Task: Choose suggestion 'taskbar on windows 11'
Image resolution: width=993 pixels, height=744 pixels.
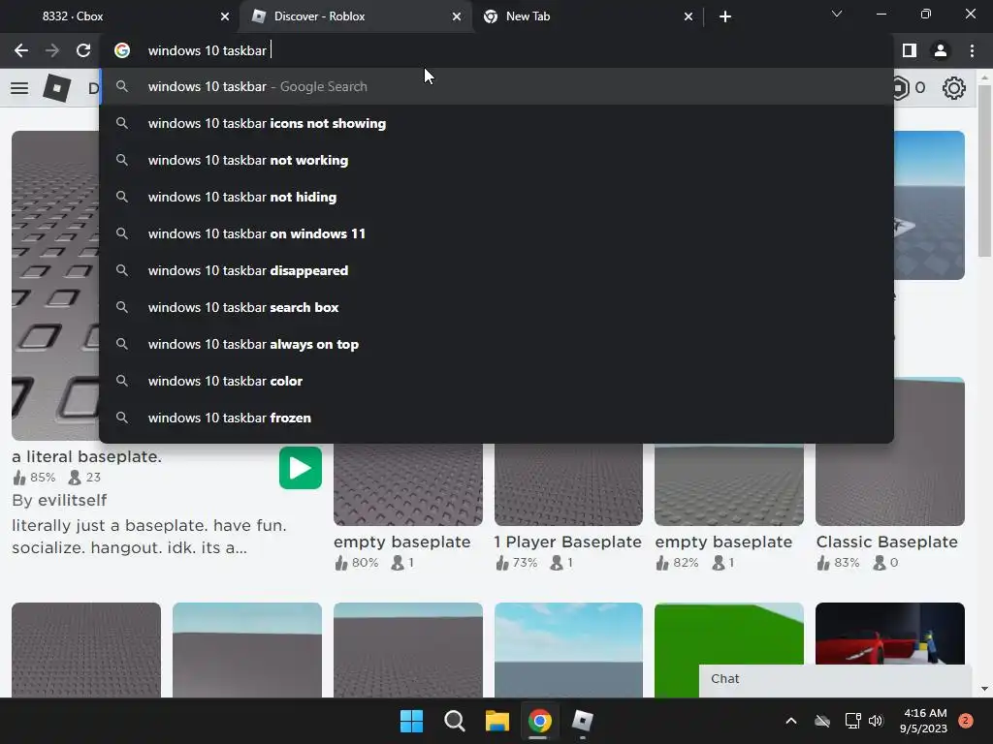Action: click(496, 233)
